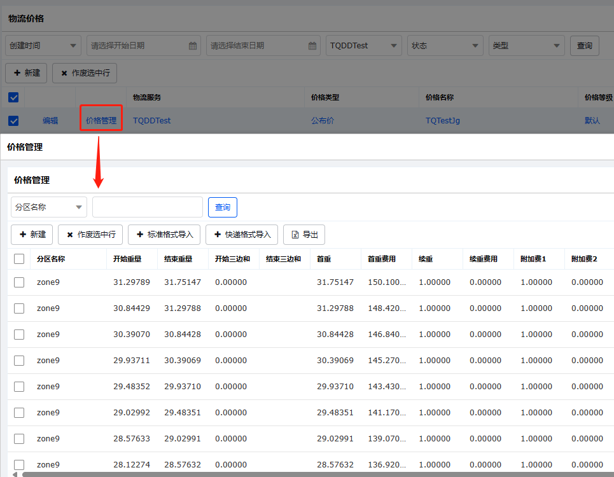Open the TQDDTest service dropdown
This screenshot has height=477, width=614.
[x=364, y=46]
